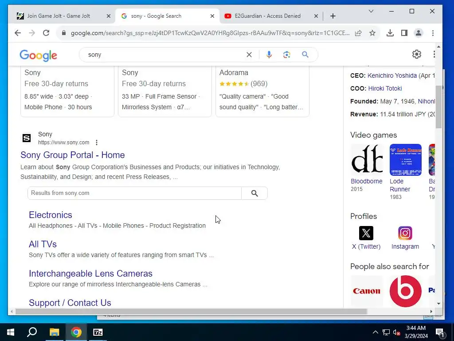The height and width of the screenshot is (341, 454).
Task: Click the horizontal scrollbar right arrow
Action: point(431,311)
